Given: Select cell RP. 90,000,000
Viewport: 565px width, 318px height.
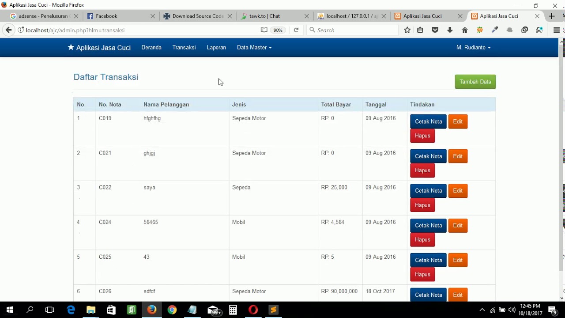Looking at the screenshot, I should click(x=339, y=291).
